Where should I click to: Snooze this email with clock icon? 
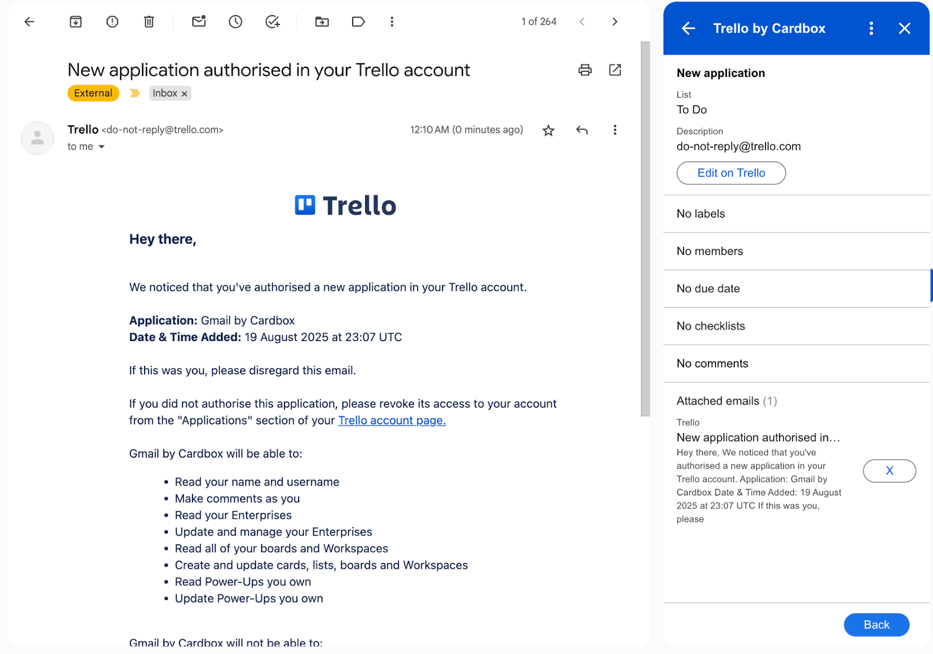[x=236, y=22]
